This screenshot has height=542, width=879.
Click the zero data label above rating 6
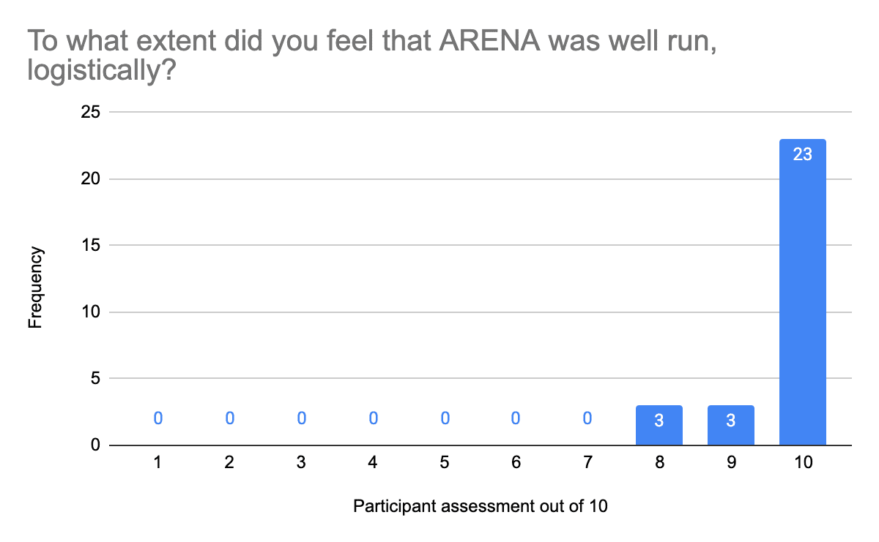click(516, 418)
